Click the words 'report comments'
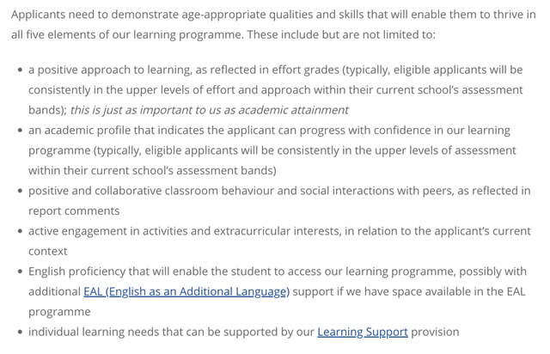The width and height of the screenshot is (550, 354). pyautogui.click(x=74, y=211)
